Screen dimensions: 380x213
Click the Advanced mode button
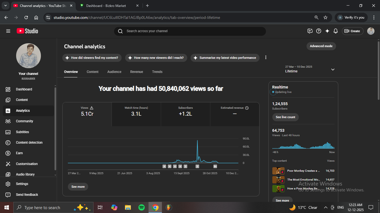[x=321, y=46]
